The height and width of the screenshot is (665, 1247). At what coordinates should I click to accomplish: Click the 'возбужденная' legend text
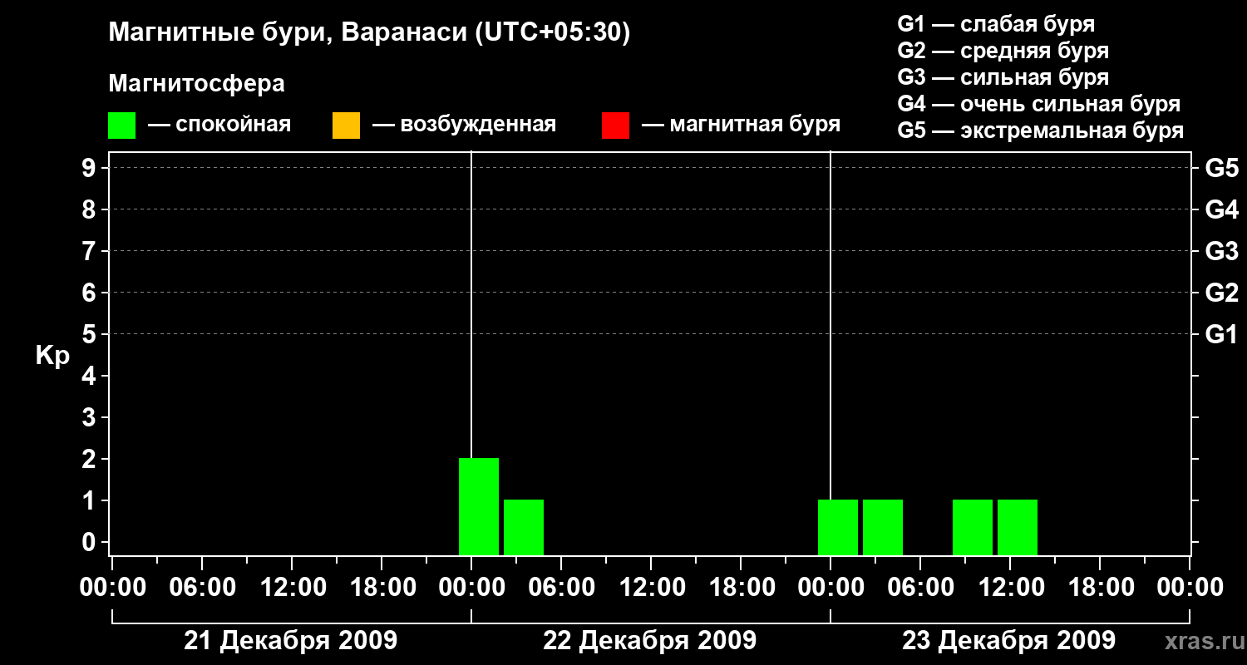[x=478, y=125]
